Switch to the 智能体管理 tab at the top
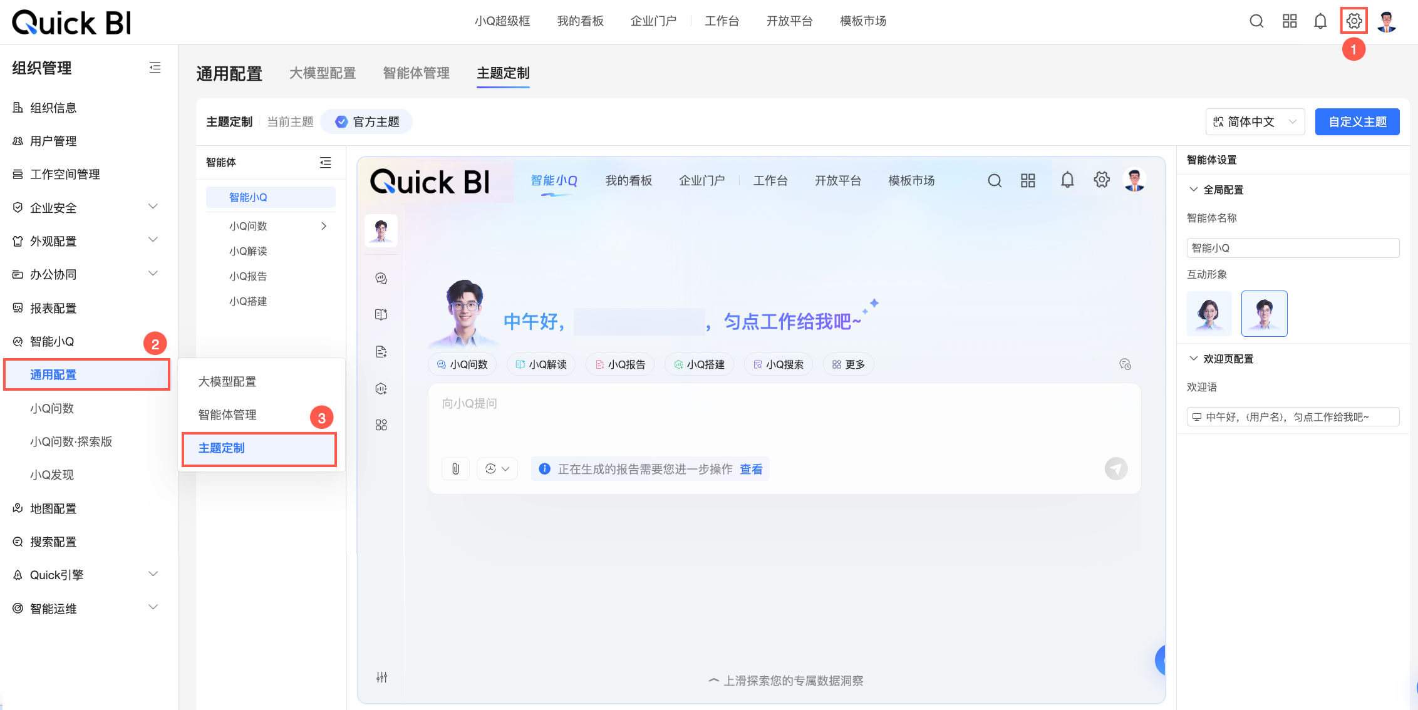 point(417,73)
